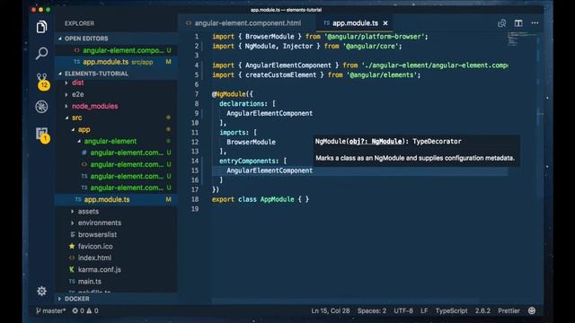Change encoding via UTF-8
This screenshot has width=575, height=323.
point(403,310)
